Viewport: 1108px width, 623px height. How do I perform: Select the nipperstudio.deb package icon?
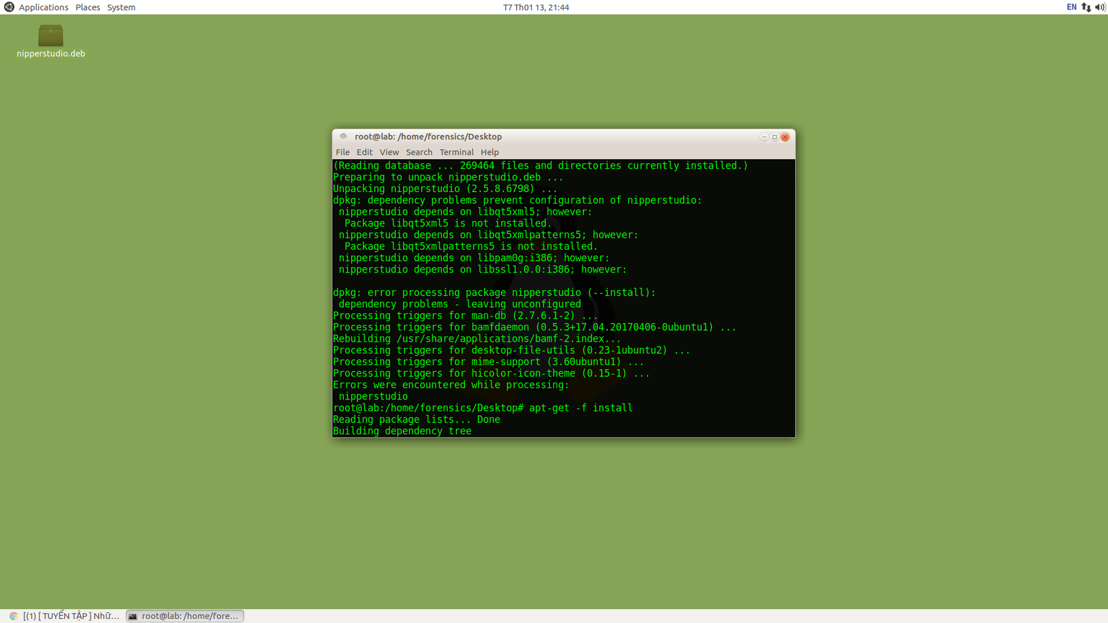click(50, 35)
